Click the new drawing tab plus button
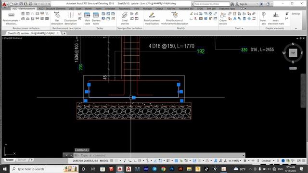The width and height of the screenshot is (308, 173). [x=64, y=33]
